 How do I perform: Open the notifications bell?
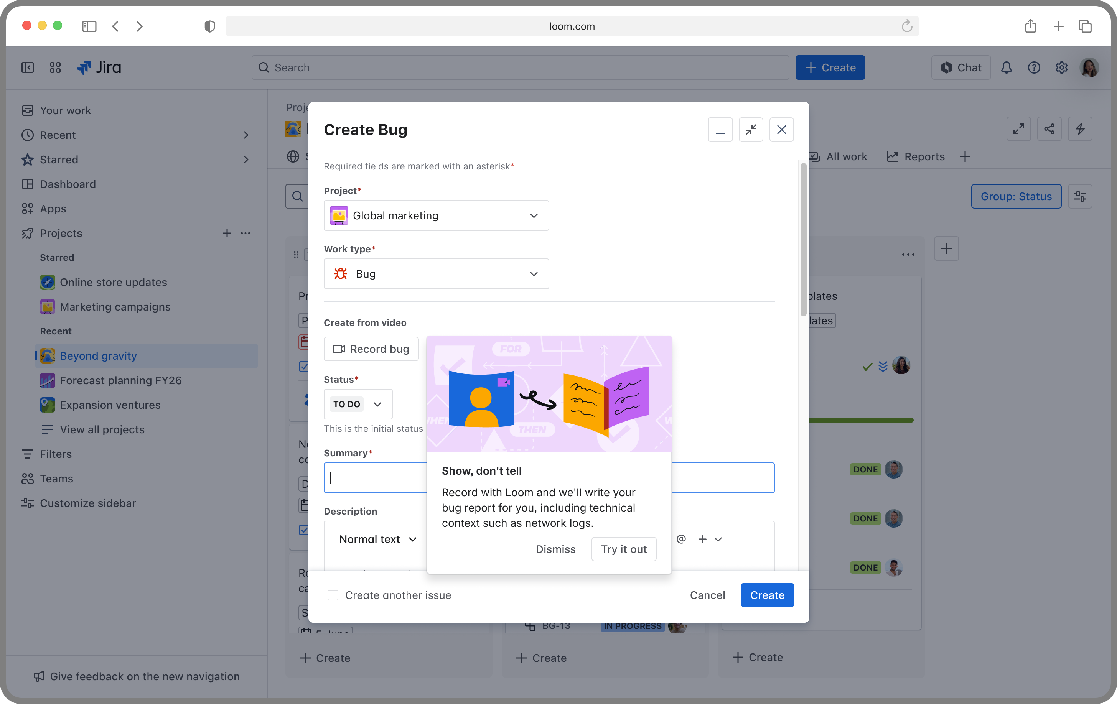(x=1006, y=67)
